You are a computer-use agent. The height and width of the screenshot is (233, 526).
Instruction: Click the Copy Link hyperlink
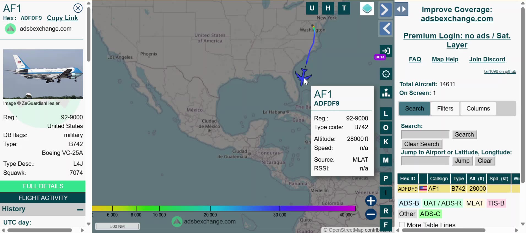point(63,18)
